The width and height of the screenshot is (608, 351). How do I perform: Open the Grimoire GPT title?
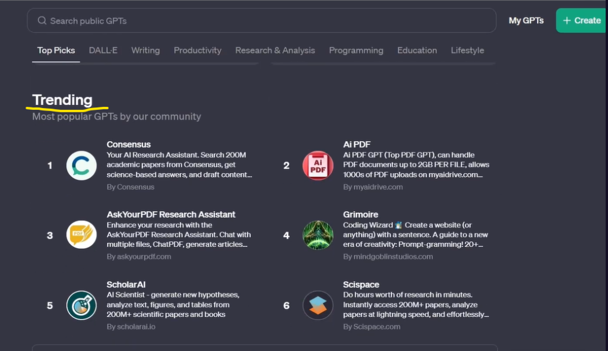coord(360,214)
